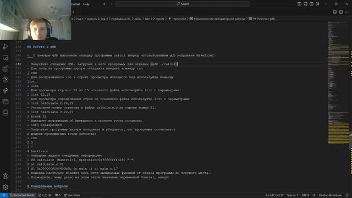Click line '4 backtrace'
The image size is (352, 198).
tap(38, 151)
